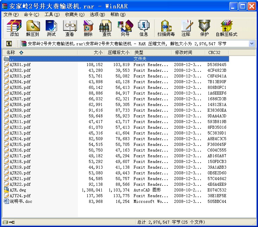The height and width of the screenshot is (227, 258).
Task: Open the 命令(C) menu
Action: [x=32, y=15]
